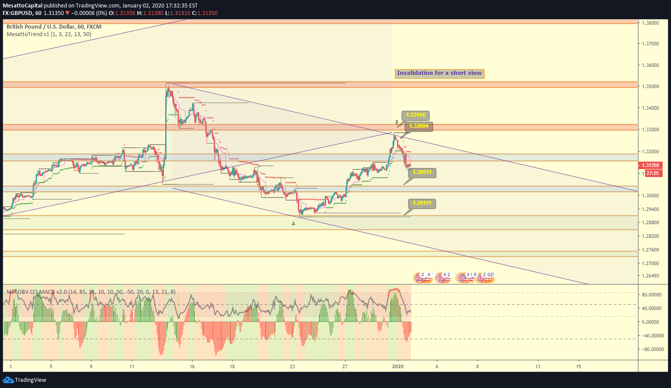Click 1.37000 on the price axis
671x388 pixels.
click(x=650, y=44)
